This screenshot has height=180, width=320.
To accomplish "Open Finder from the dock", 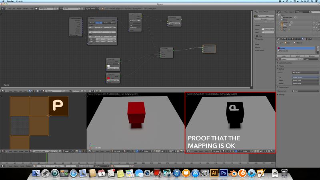I will [x=36, y=173].
